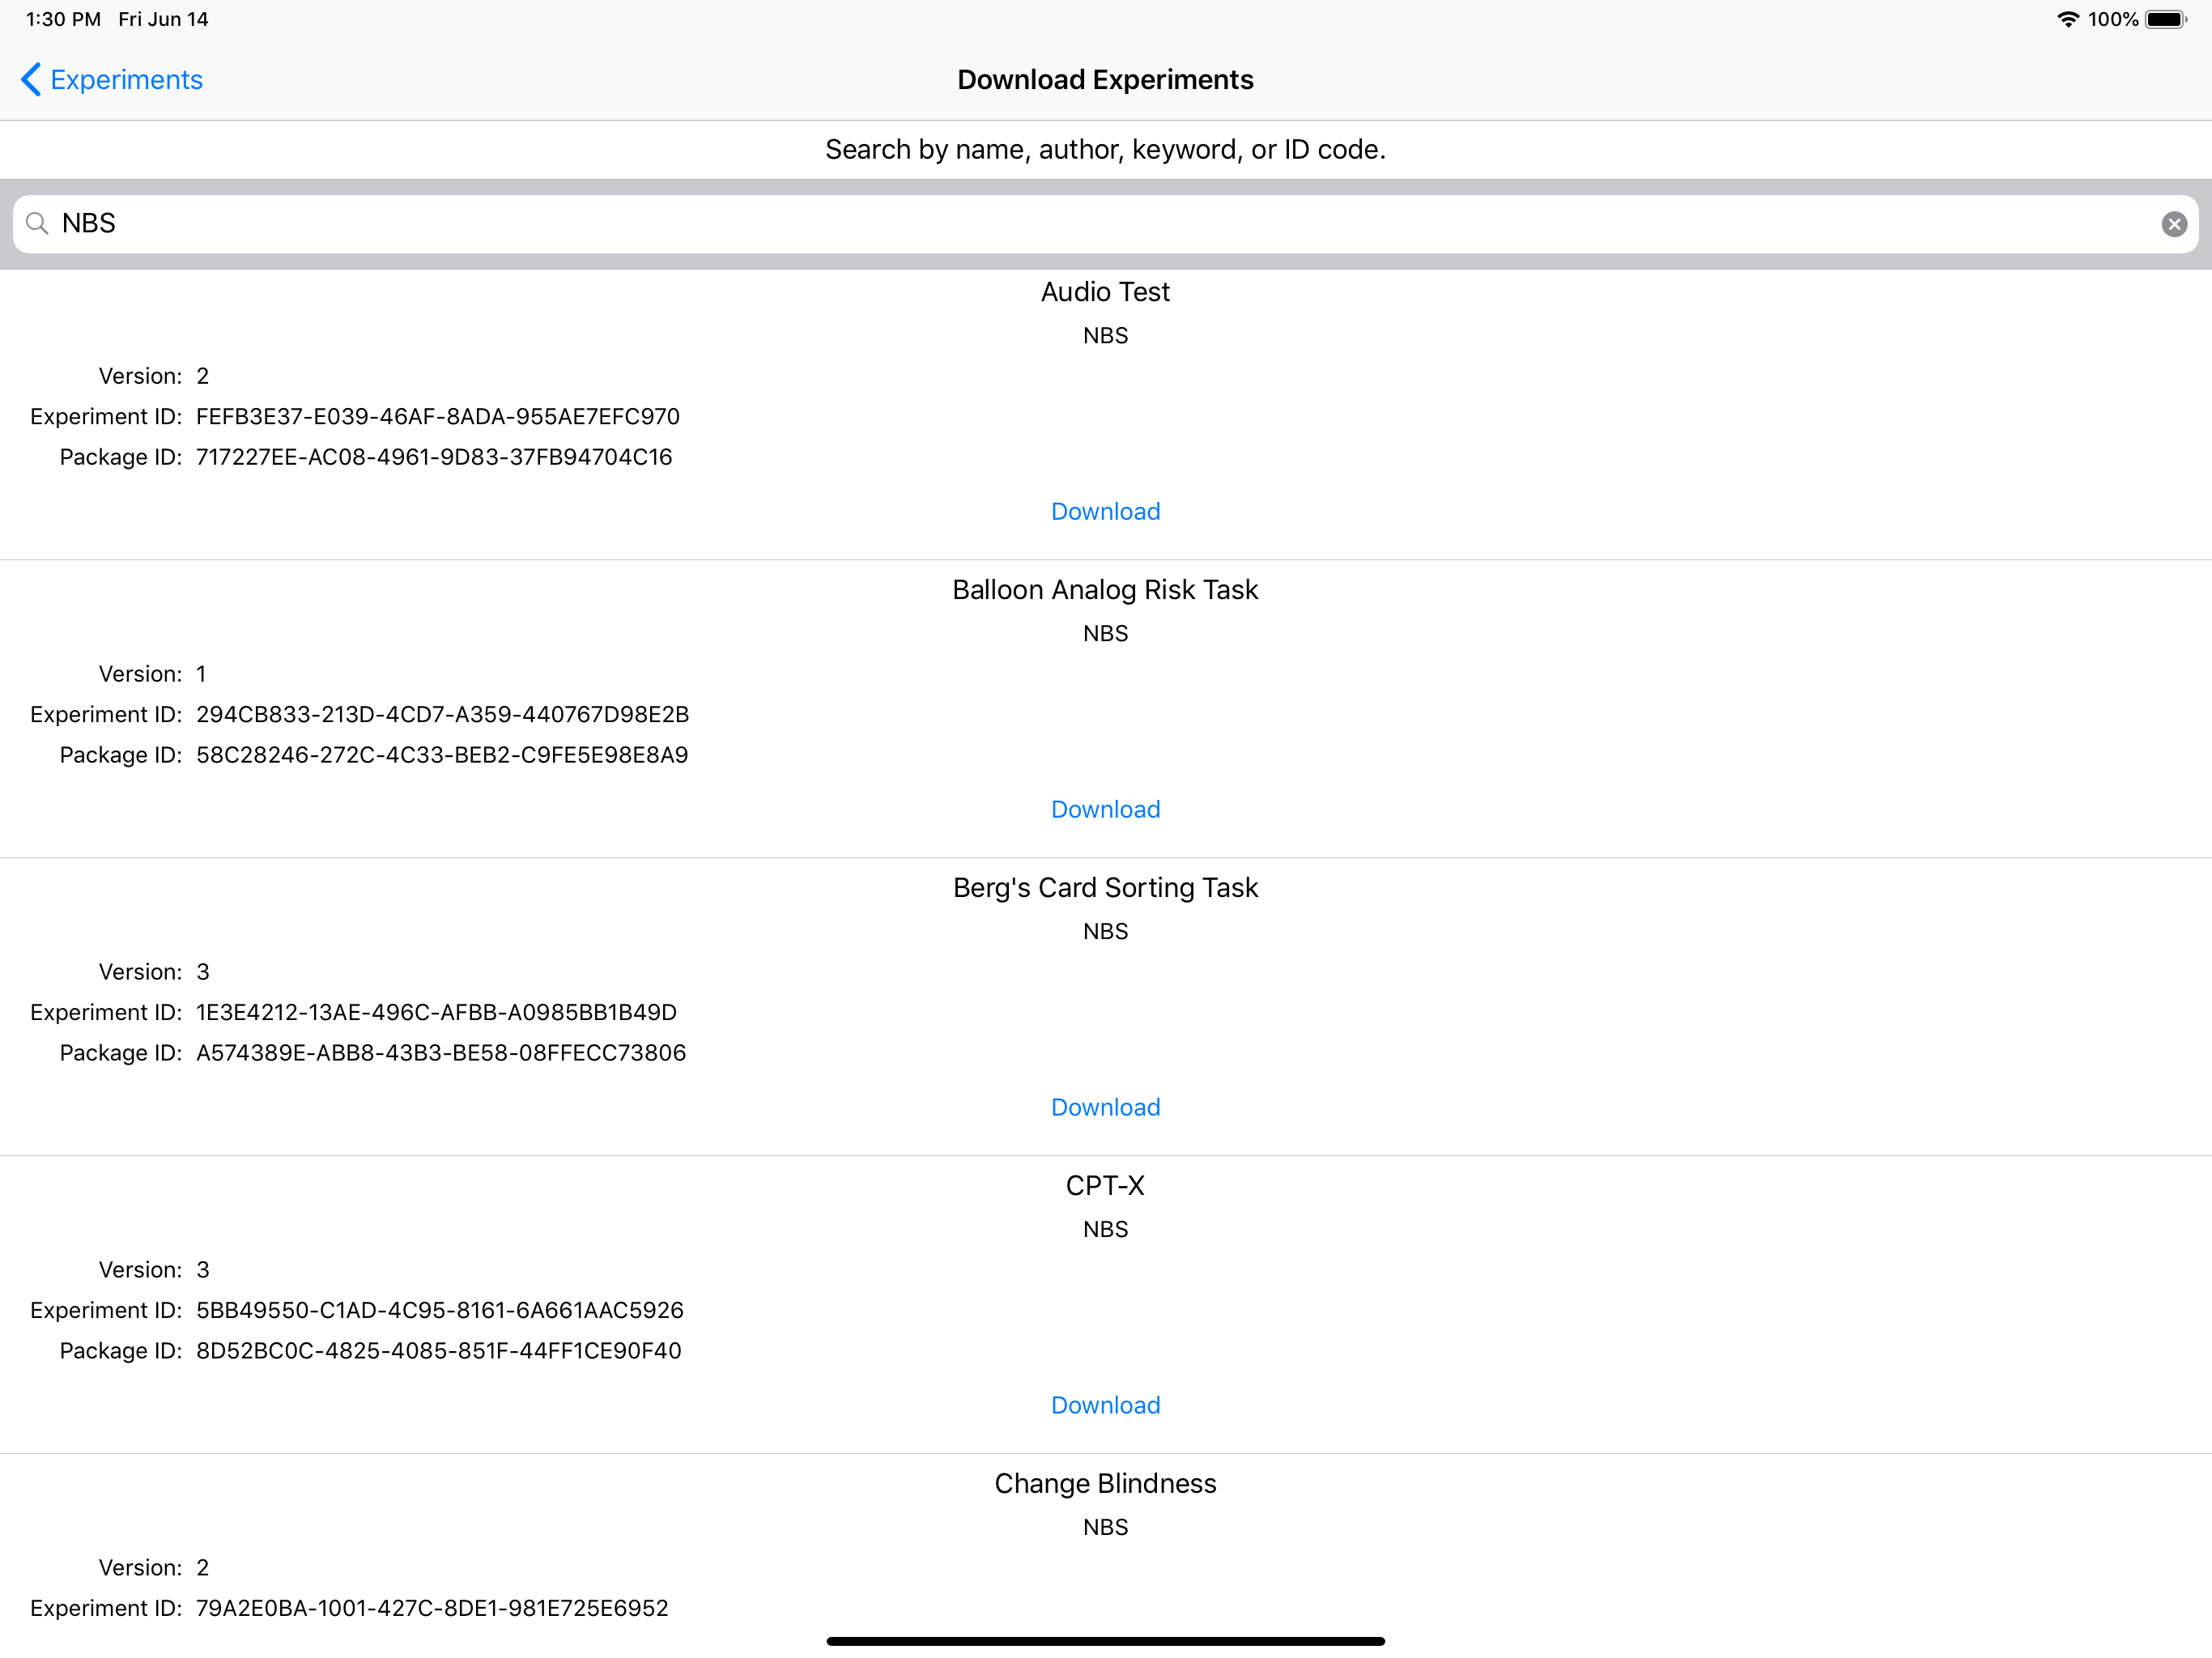The image size is (2212, 1658).
Task: Tap the 1:30 PM clock
Action: (x=63, y=19)
